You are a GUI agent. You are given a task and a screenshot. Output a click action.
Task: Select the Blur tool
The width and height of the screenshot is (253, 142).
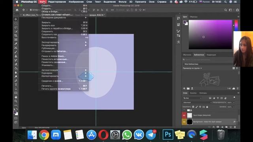coord(16,73)
